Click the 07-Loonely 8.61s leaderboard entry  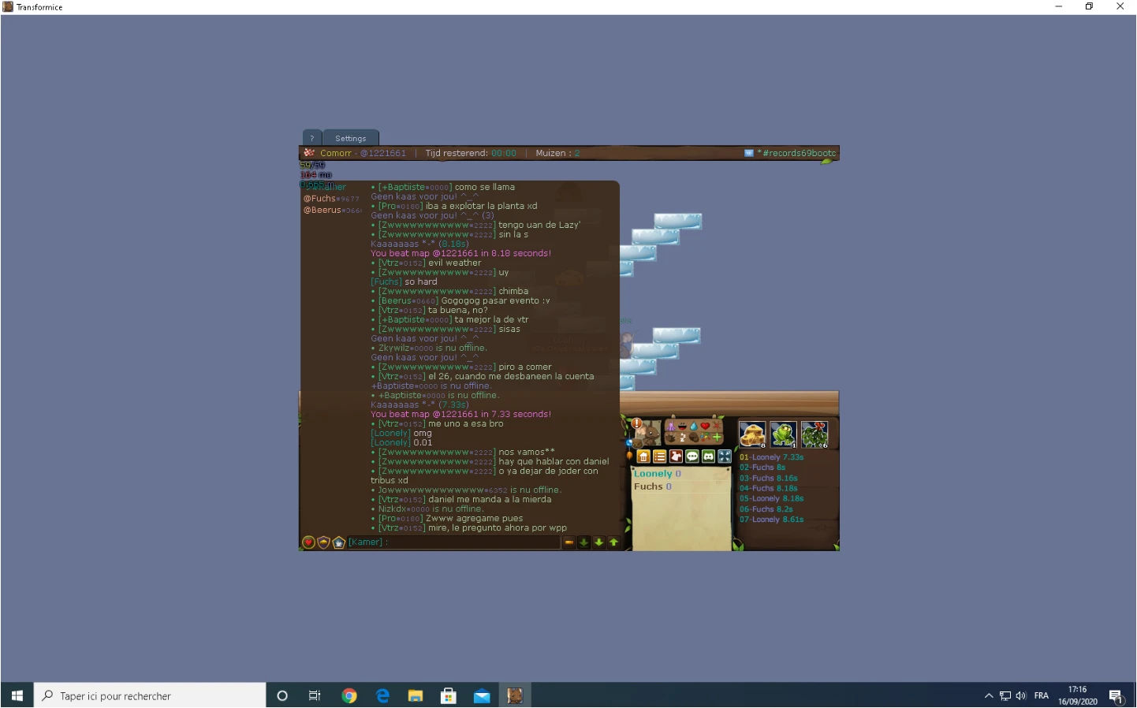pos(772,520)
